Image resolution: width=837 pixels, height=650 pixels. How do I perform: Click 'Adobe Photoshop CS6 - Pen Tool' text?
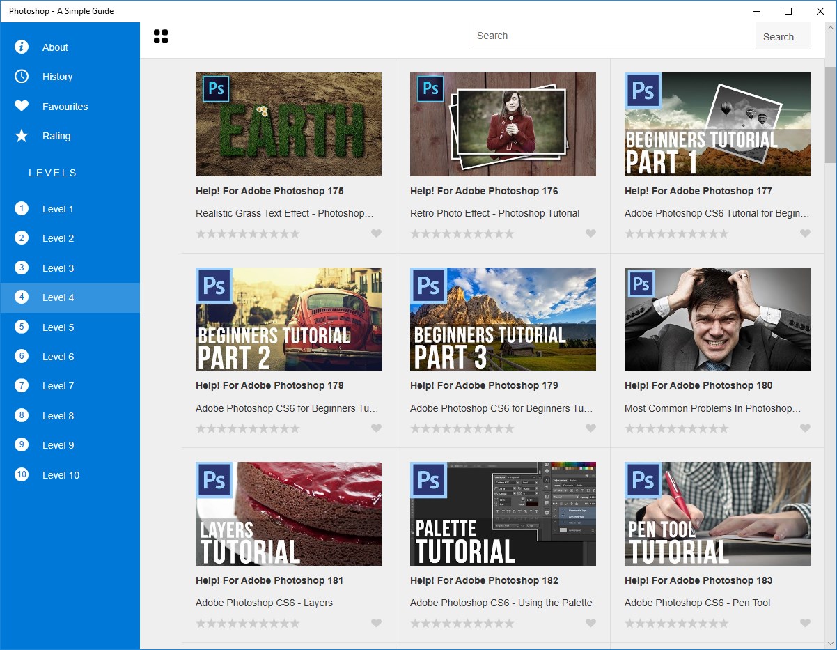click(697, 603)
